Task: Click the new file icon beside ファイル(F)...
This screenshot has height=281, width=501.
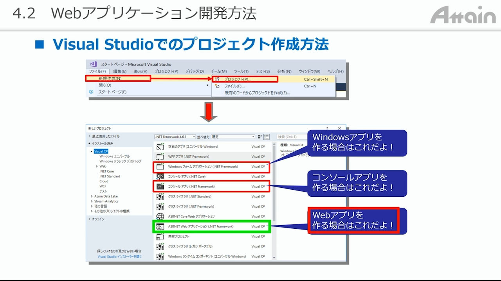Action: 217,86
